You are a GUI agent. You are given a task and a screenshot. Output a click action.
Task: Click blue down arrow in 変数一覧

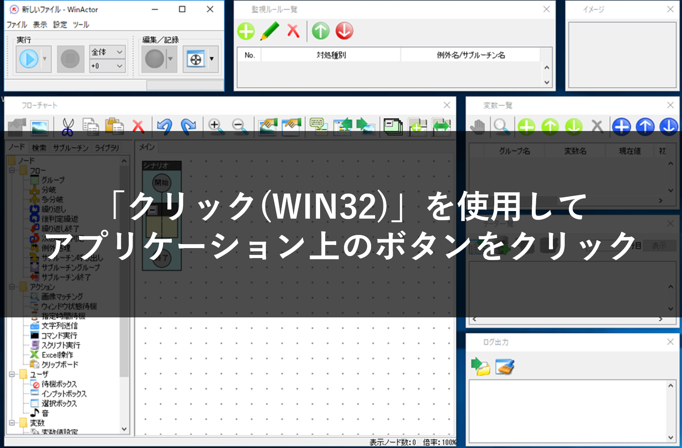[x=669, y=127]
